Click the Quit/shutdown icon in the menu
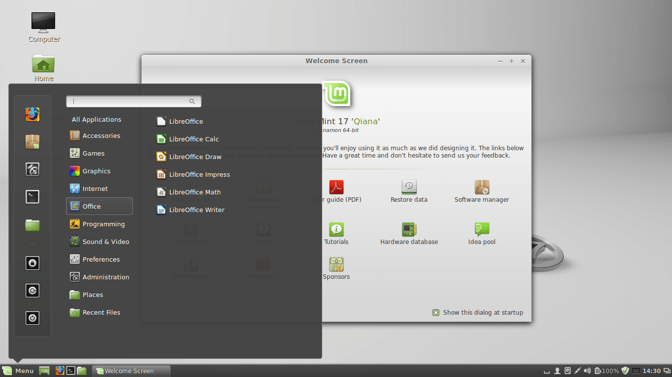 point(32,318)
